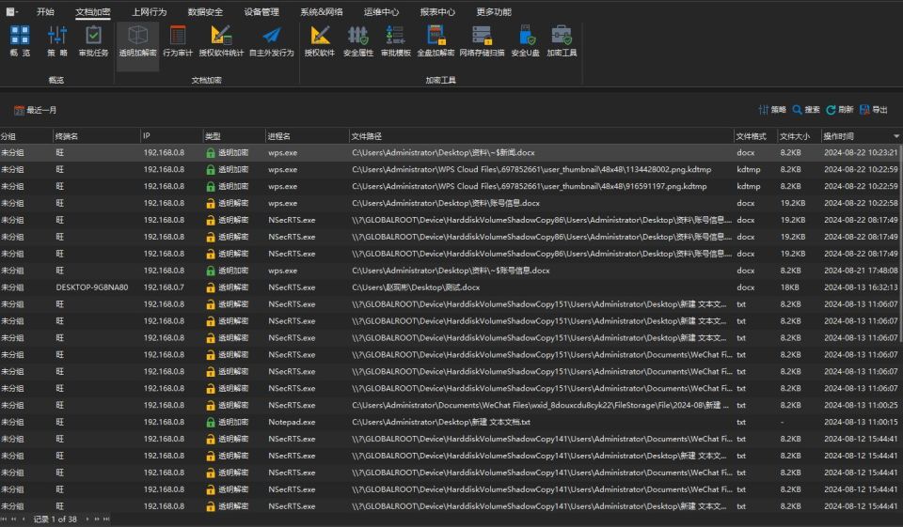Select the row ending 1134428002.png.kdtmp
The height and width of the screenshot is (527, 903).
[x=451, y=169]
